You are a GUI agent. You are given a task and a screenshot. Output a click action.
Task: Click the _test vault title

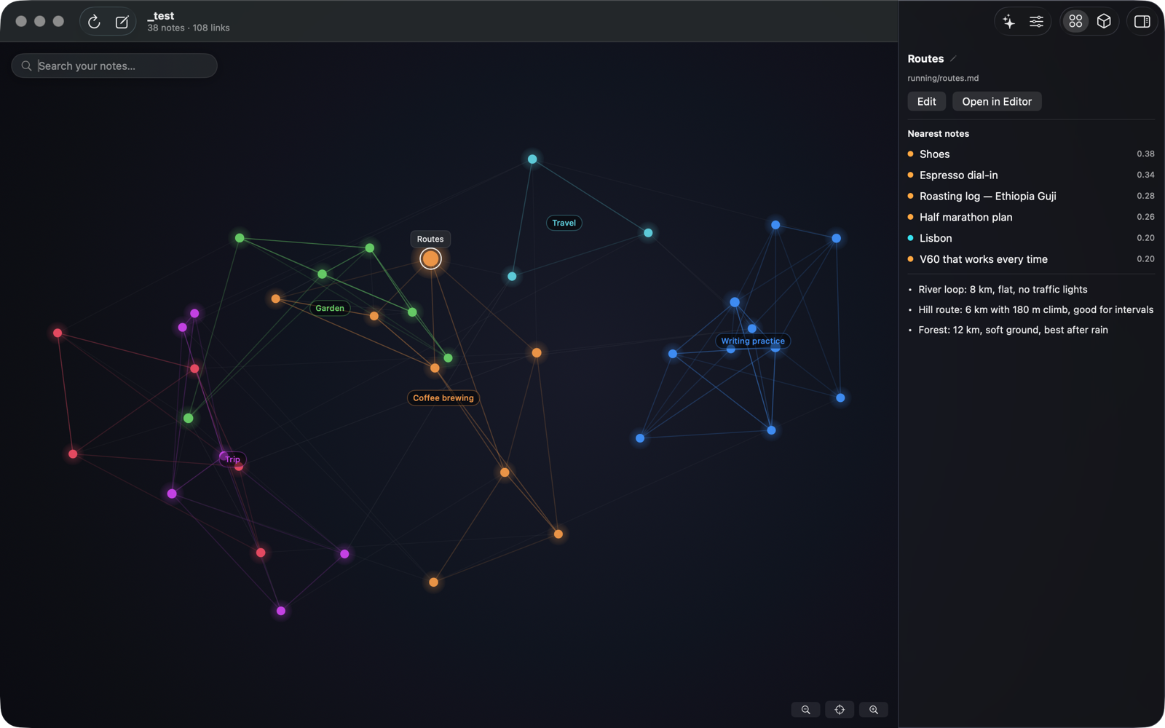point(161,16)
